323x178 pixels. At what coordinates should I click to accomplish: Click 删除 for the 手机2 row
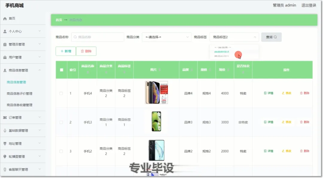coord(305,151)
